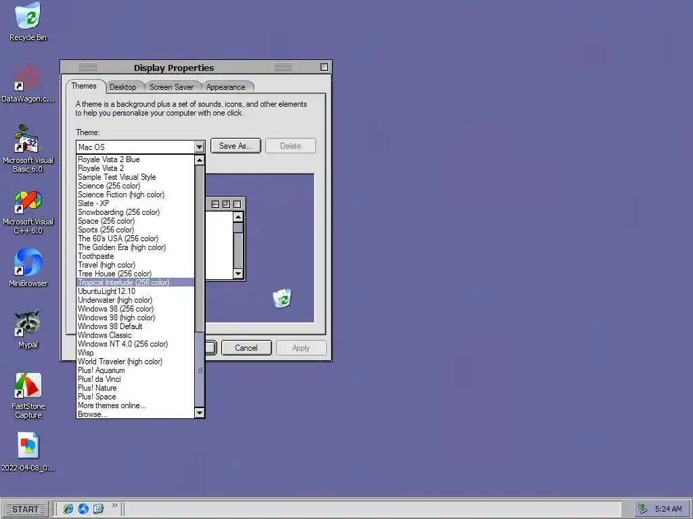This screenshot has width=693, height=519.
Task: Click preview window scrollbar down arrow
Action: [238, 274]
